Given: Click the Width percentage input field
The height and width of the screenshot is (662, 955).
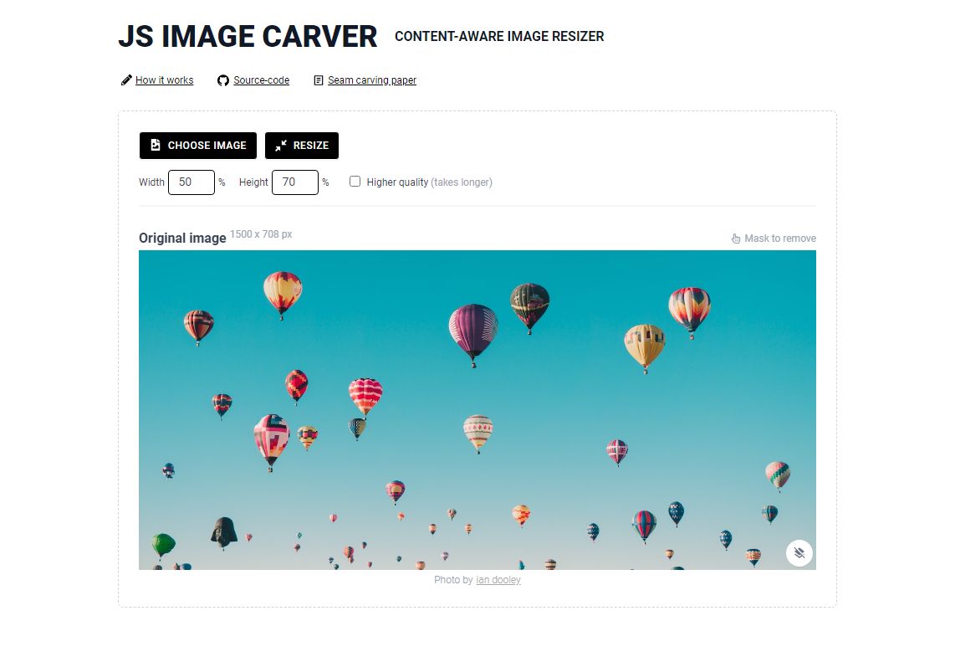Looking at the screenshot, I should point(192,182).
